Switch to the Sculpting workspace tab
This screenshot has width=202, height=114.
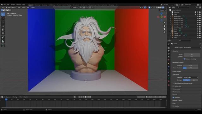[x=44, y=5]
